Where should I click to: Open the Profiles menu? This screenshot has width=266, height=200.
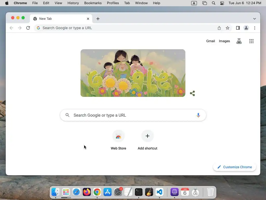tap(113, 3)
